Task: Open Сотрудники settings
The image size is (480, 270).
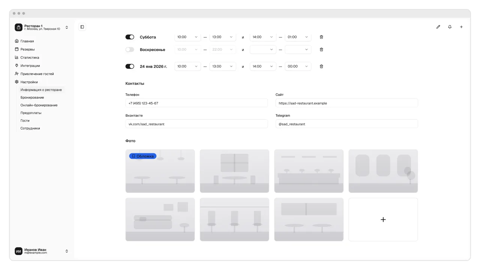Action: (x=30, y=128)
